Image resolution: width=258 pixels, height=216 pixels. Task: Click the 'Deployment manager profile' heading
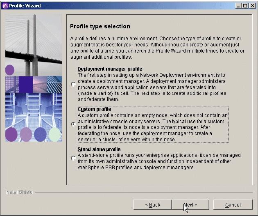[110, 69]
